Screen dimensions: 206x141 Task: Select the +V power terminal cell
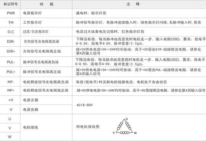[10, 100]
